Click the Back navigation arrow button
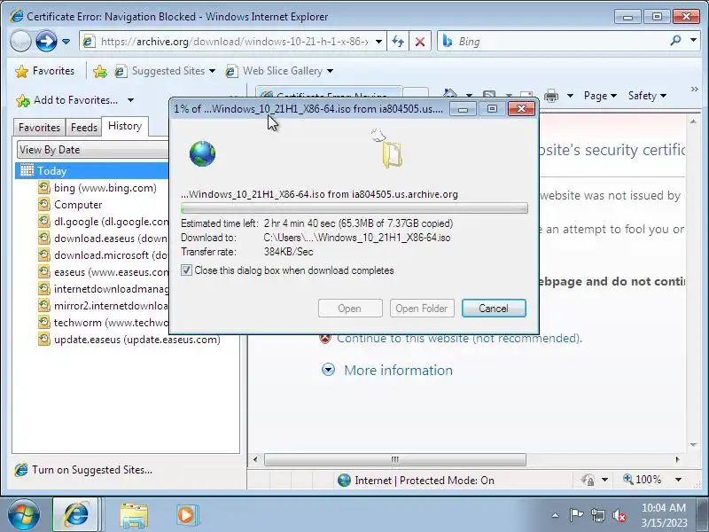 coord(20,41)
